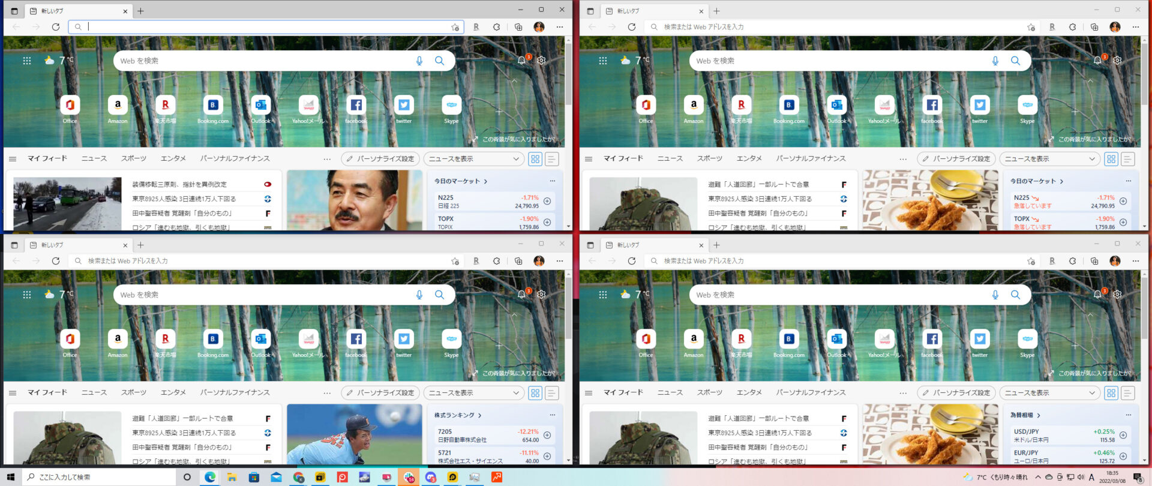Open 東京8925人感染 headline in top-left window
1152x486 pixels.
184,199
